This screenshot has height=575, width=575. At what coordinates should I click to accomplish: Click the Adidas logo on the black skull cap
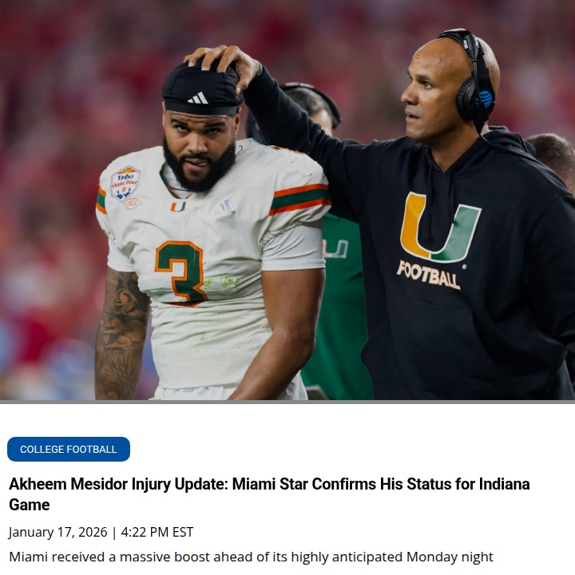click(198, 98)
